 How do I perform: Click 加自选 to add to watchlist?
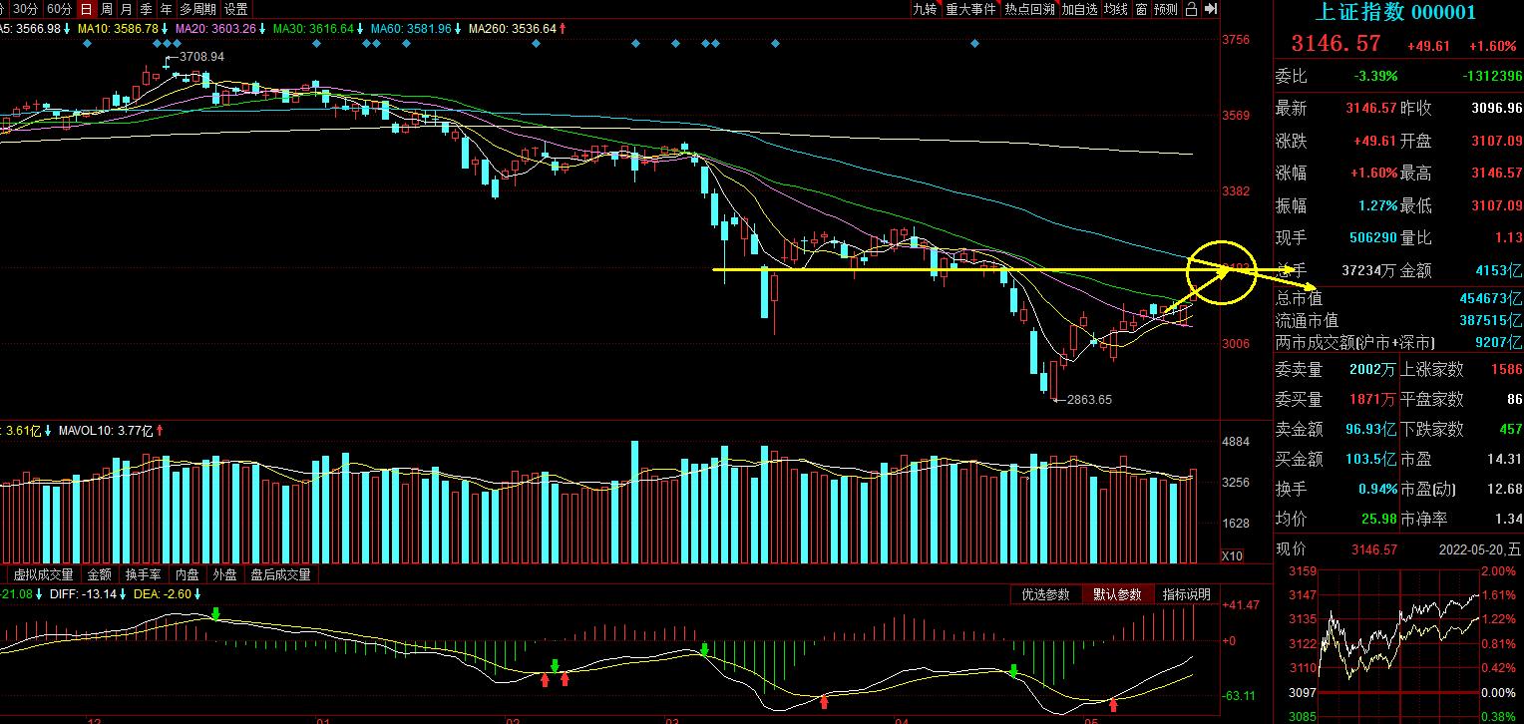[x=1080, y=9]
